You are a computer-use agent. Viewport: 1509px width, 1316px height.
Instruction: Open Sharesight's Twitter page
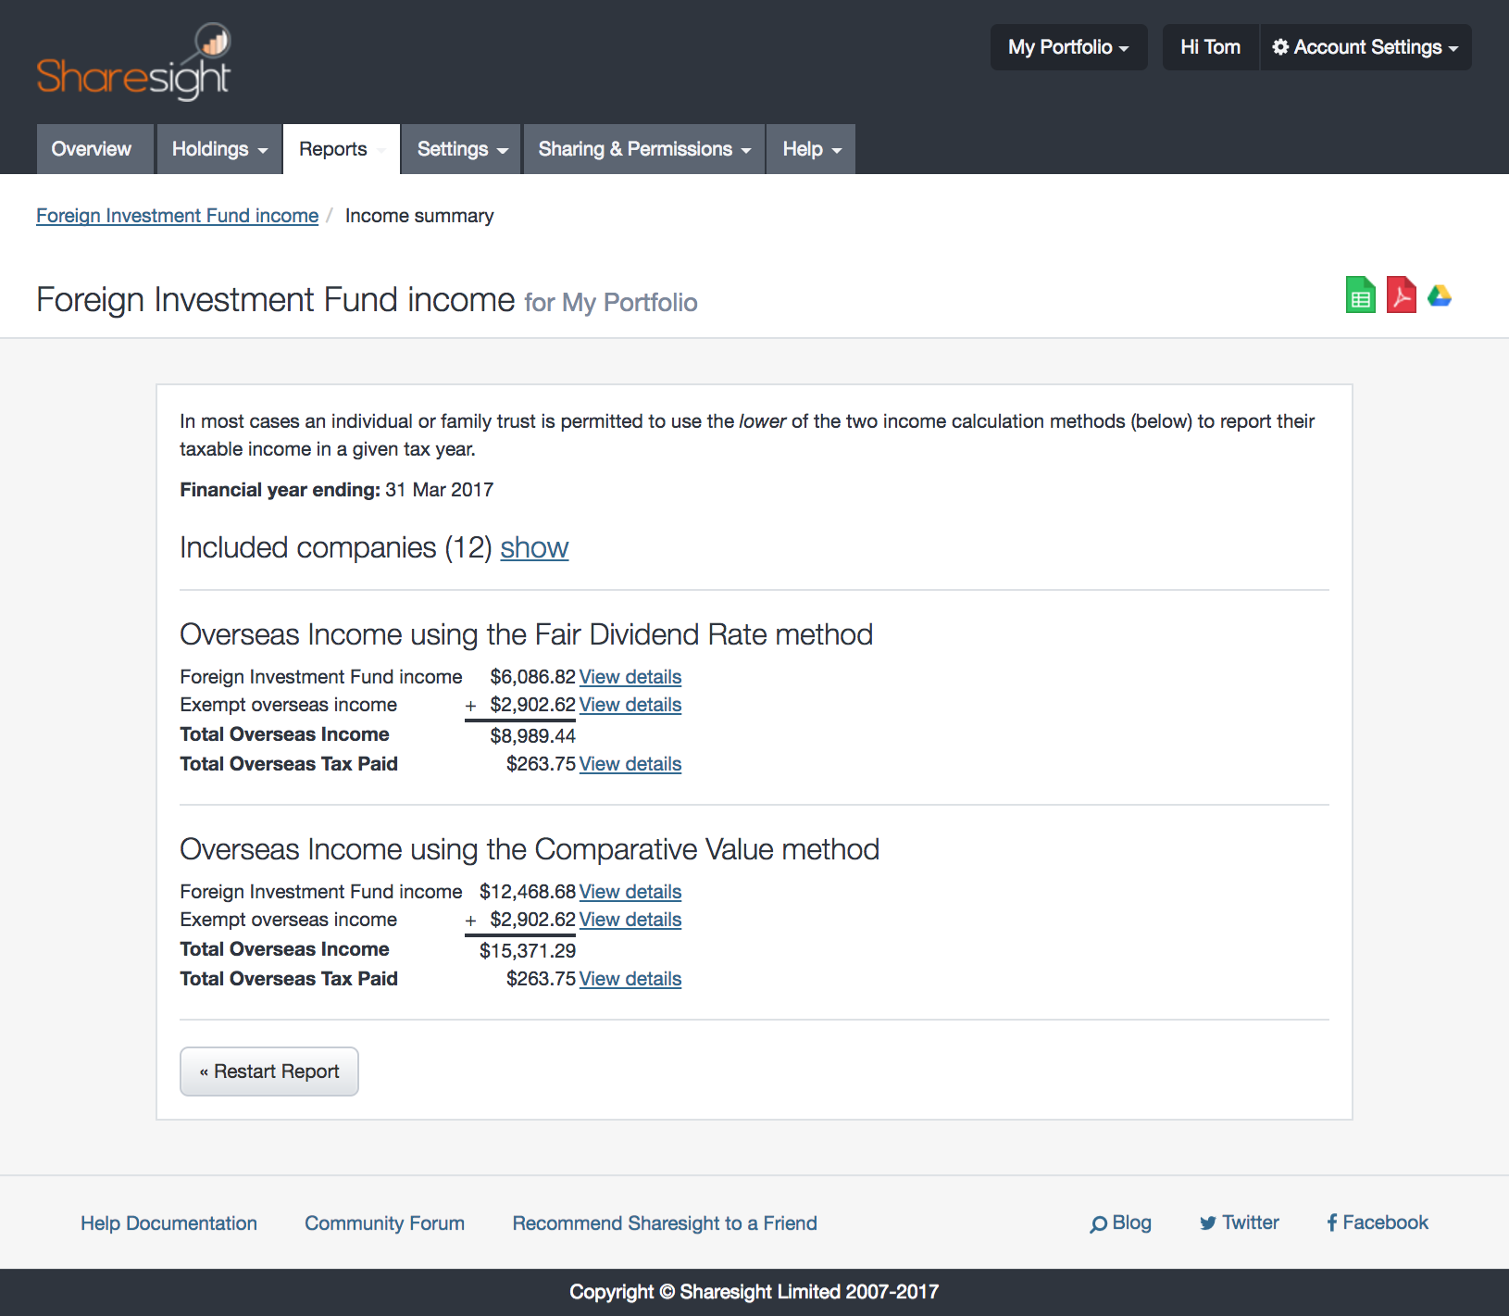tap(1239, 1222)
